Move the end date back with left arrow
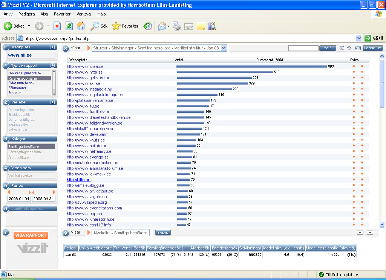This screenshot has width=386, height=280. [33, 192]
